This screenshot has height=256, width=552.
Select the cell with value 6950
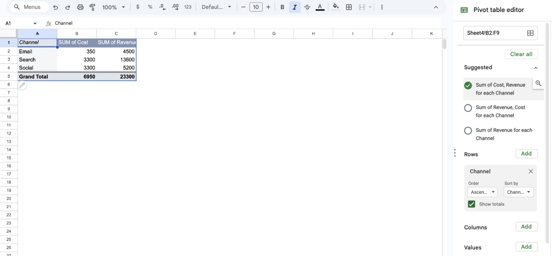(x=77, y=76)
